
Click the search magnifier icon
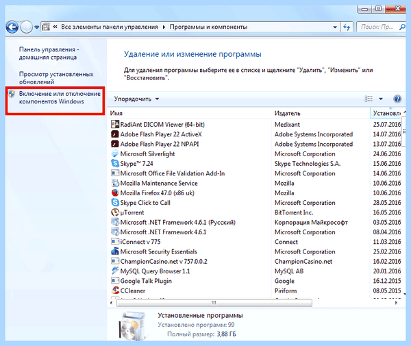pos(402,27)
